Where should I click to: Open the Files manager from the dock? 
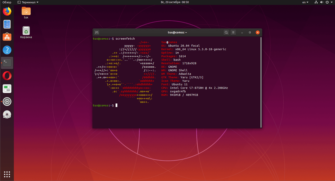pyautogui.click(x=7, y=24)
